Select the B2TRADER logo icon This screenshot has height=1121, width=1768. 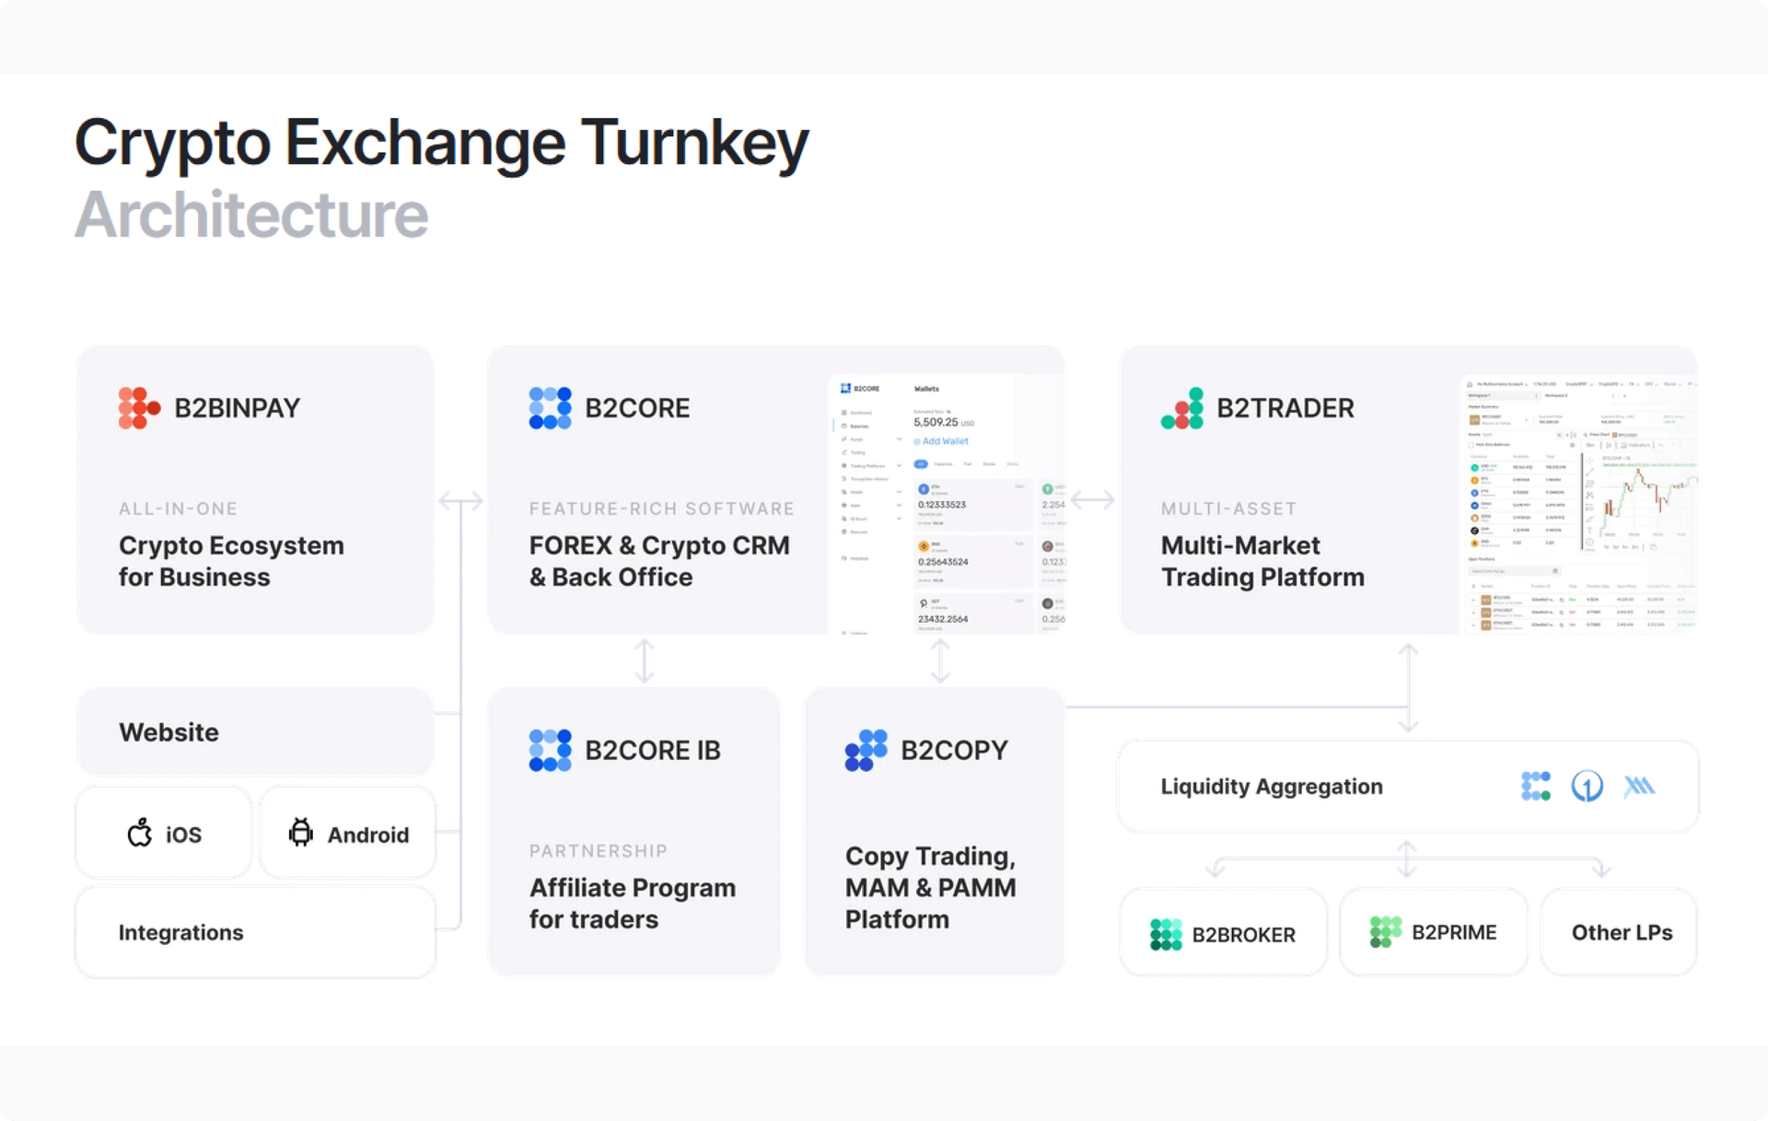(1183, 408)
